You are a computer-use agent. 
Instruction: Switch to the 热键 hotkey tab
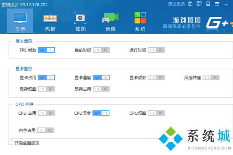click(x=50, y=22)
